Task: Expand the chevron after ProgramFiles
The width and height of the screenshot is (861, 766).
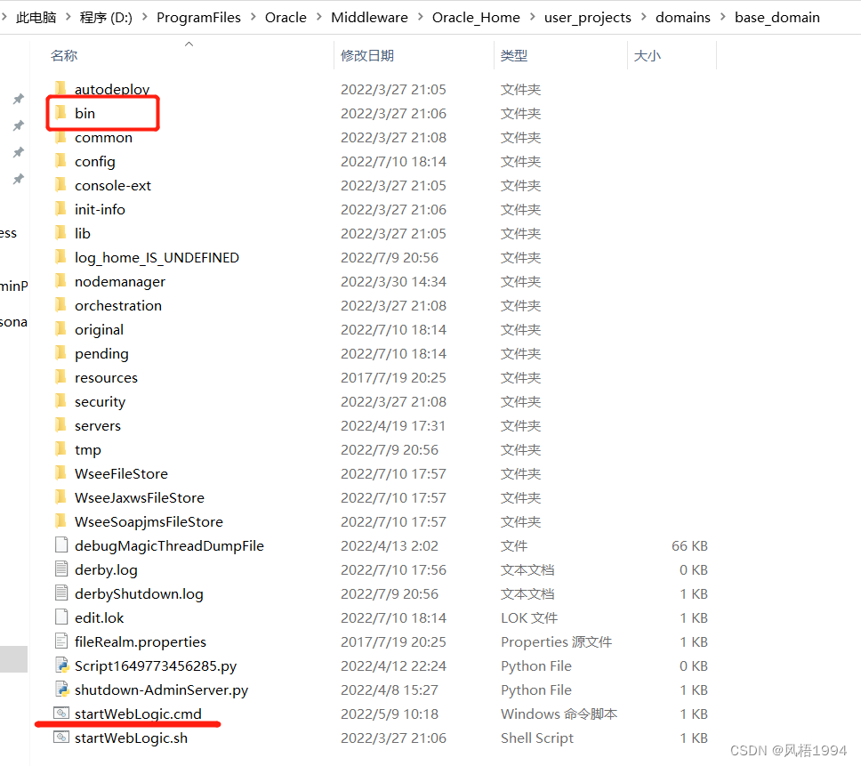Action: tap(253, 17)
